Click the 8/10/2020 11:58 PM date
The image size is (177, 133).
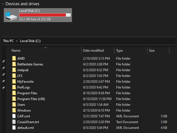coord(97,99)
